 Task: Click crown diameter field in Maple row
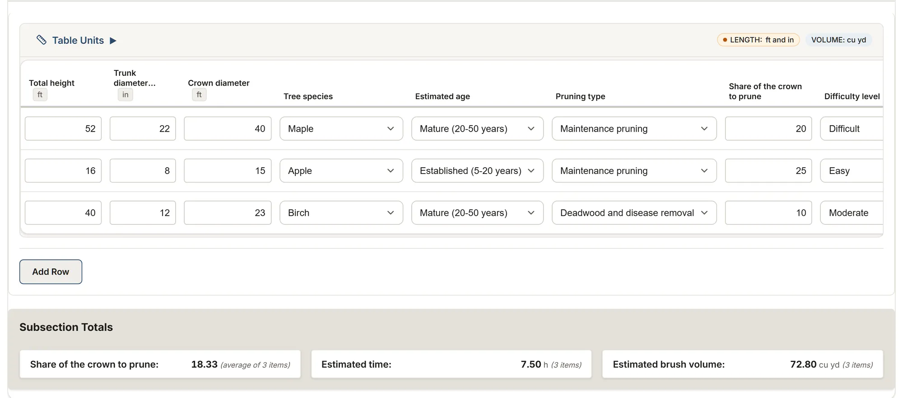pos(228,128)
